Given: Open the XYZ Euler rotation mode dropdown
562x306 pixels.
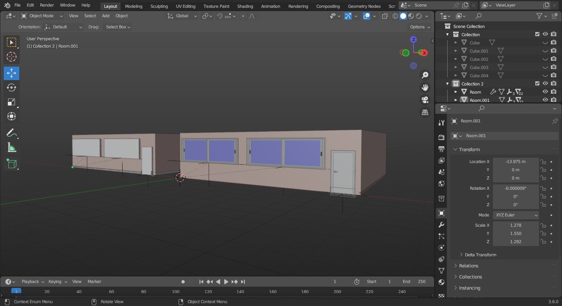Looking at the screenshot, I should tap(516, 215).
